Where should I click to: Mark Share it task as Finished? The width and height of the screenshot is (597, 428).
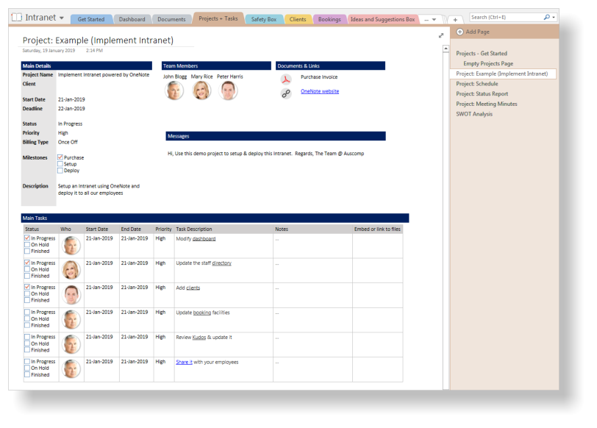pyautogui.click(x=27, y=375)
